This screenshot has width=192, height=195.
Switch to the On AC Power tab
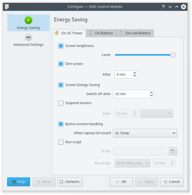(x=69, y=33)
